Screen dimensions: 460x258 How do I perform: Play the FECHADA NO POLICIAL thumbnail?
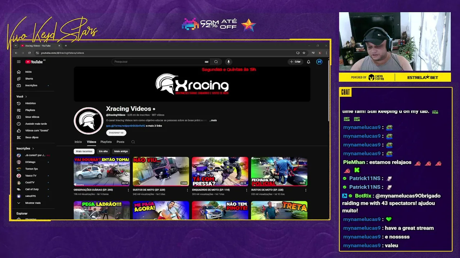point(279,171)
